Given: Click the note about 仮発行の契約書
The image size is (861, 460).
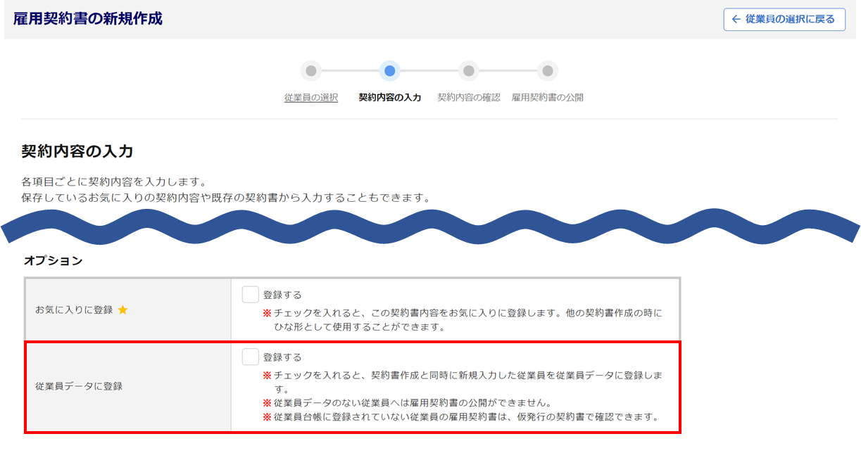Looking at the screenshot, I should pyautogui.click(x=465, y=417).
